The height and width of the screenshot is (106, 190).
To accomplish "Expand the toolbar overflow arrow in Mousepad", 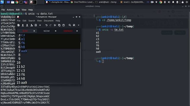I will tap(78, 25).
